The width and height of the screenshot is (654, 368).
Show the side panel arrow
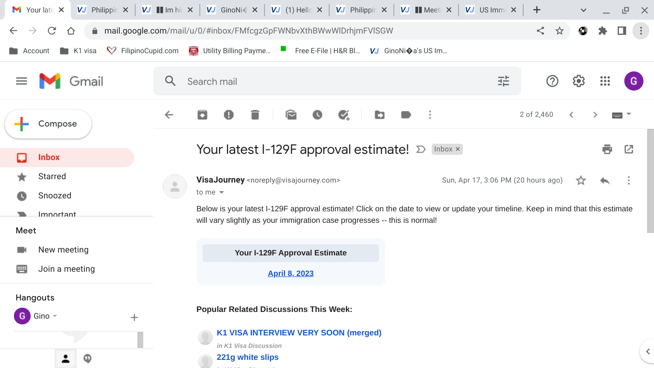(x=648, y=351)
